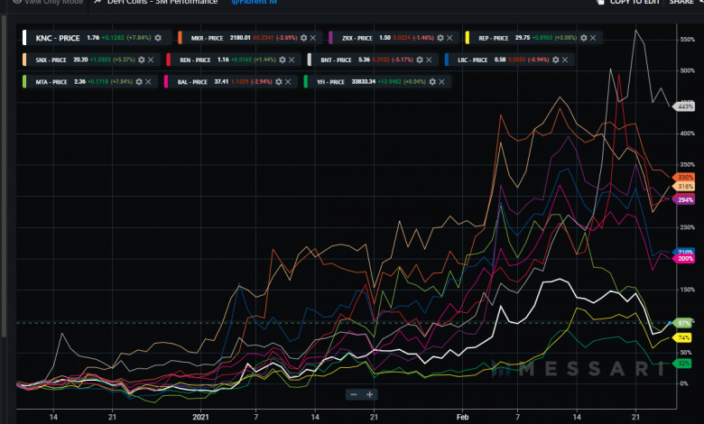Open settings gear for REP - PRICE series
Screen dimensions: 704x424
[x=583, y=38]
